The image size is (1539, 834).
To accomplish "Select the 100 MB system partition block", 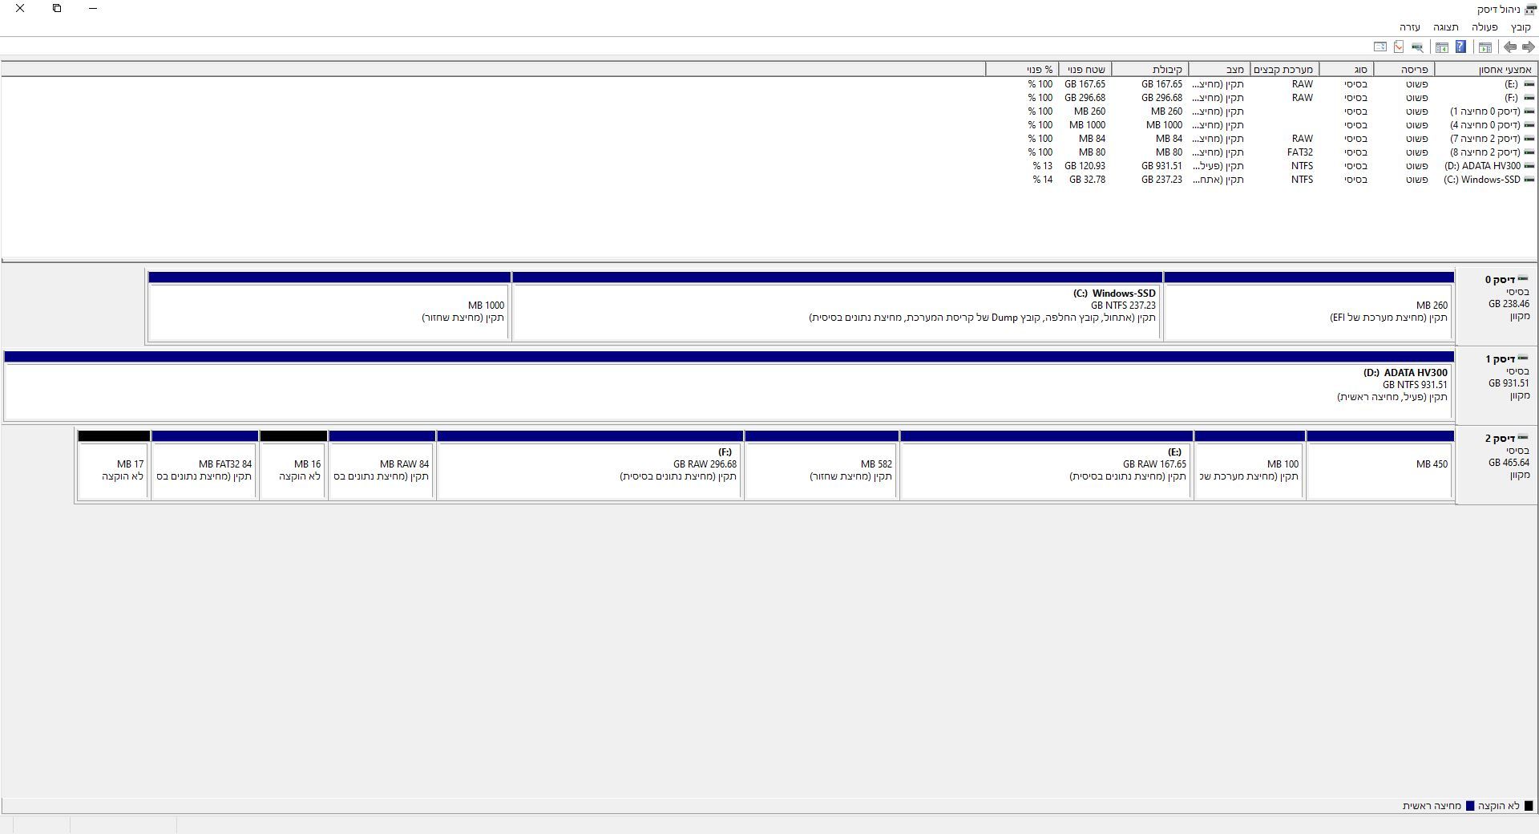I will (x=1249, y=464).
